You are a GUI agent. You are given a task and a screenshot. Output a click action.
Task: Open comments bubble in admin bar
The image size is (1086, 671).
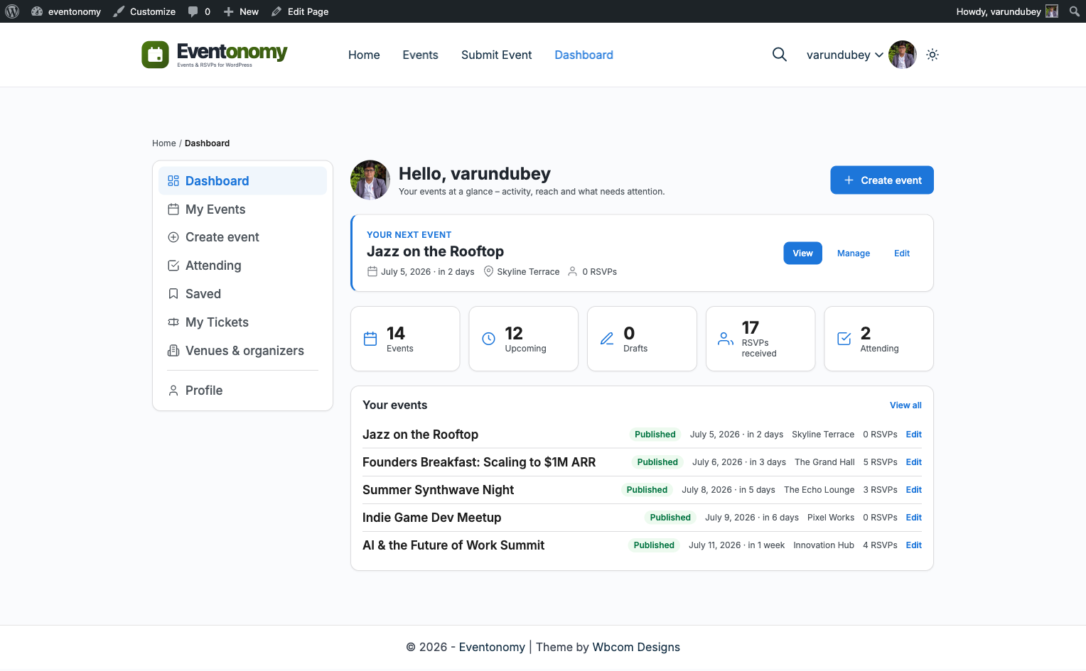coord(199,11)
